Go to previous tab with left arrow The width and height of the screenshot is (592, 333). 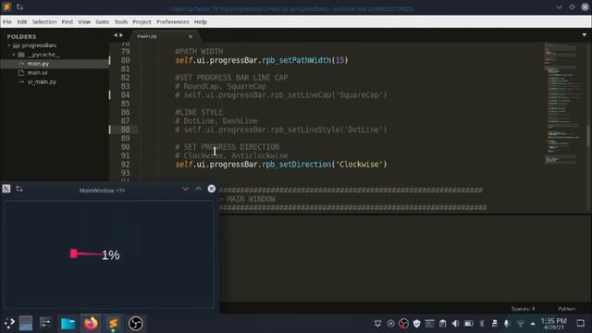pyautogui.click(x=116, y=35)
